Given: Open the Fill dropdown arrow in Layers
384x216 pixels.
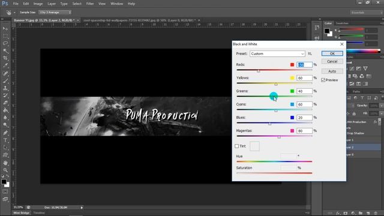Looking at the screenshot, I should 382,113.
